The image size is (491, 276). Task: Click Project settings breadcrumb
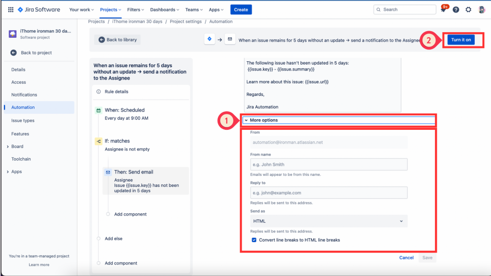(186, 22)
